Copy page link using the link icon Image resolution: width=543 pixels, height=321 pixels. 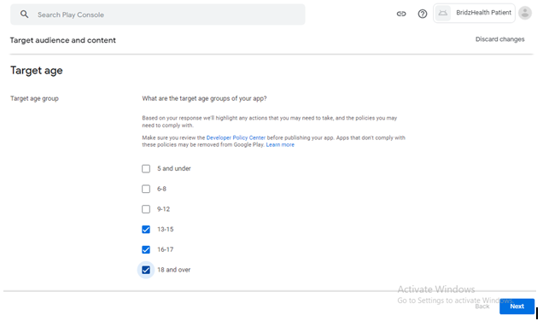click(x=401, y=14)
